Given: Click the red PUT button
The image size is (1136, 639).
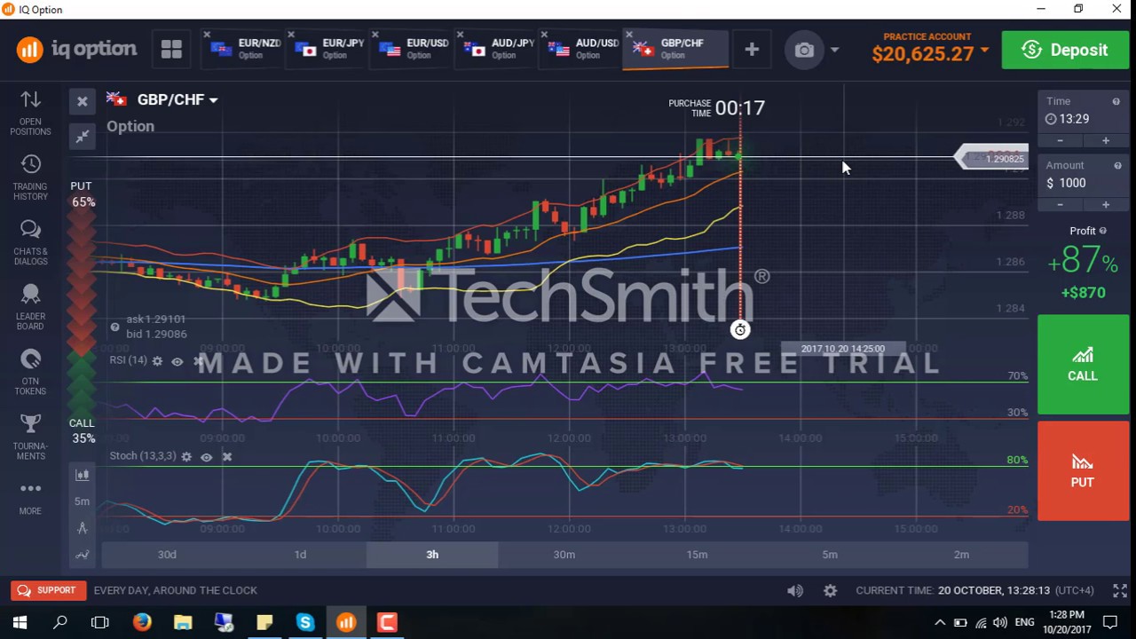Looking at the screenshot, I should click(x=1083, y=470).
